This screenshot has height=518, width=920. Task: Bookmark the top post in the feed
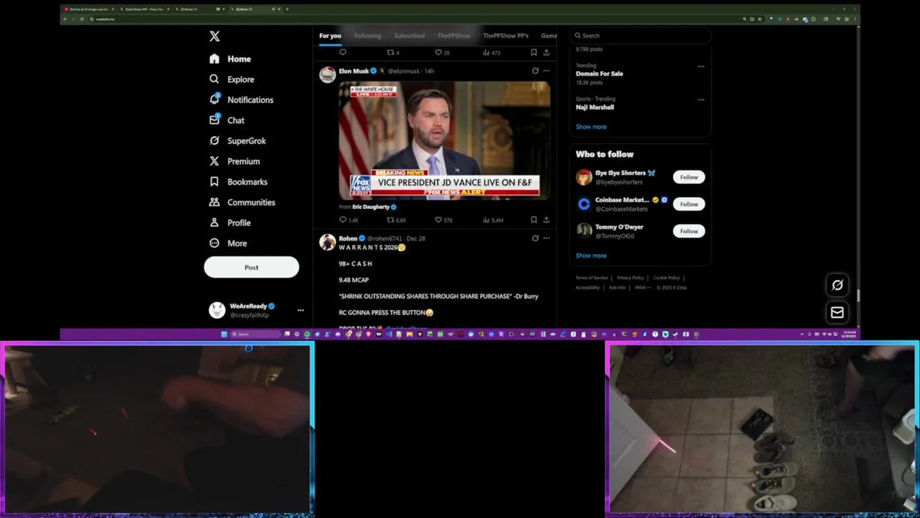[533, 53]
